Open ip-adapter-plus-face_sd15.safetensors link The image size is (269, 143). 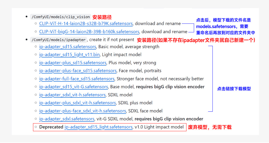point(78,71)
